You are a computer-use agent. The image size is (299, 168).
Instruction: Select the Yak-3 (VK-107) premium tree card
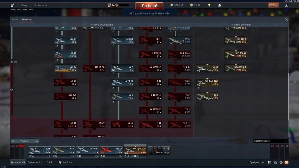coord(208,83)
